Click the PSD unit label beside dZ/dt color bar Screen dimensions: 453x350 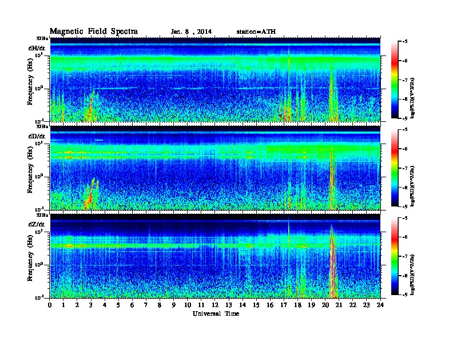click(x=412, y=275)
